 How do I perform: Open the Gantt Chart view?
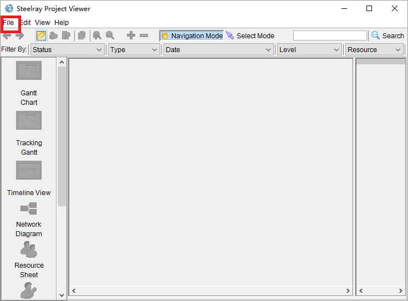29,83
